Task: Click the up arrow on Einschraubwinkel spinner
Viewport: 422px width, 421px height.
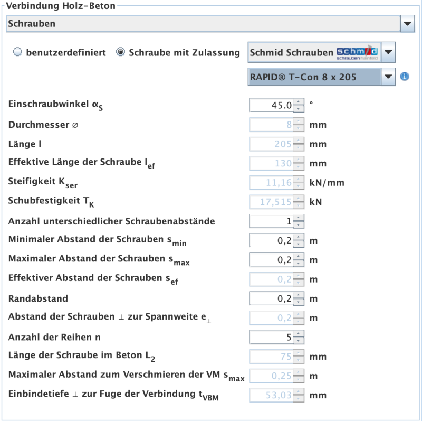Action: click(299, 102)
